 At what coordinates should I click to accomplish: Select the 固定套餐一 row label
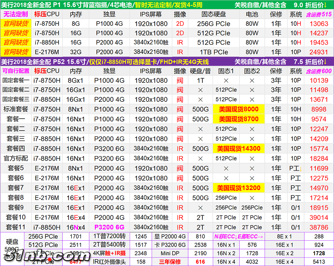click(x=16, y=80)
